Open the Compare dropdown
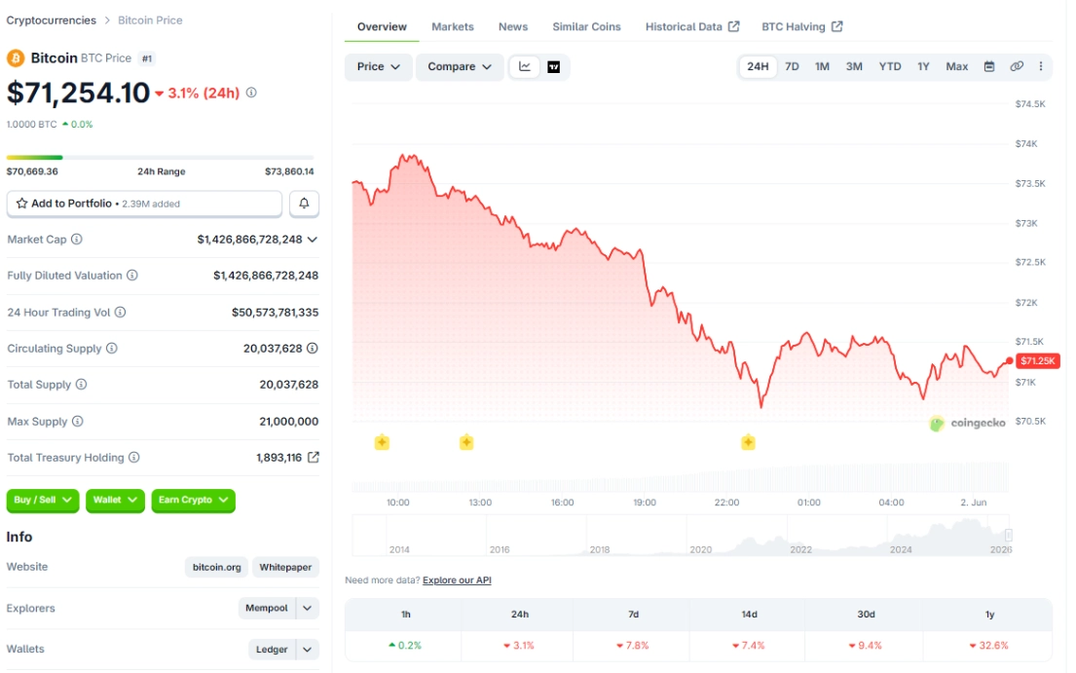 (459, 66)
